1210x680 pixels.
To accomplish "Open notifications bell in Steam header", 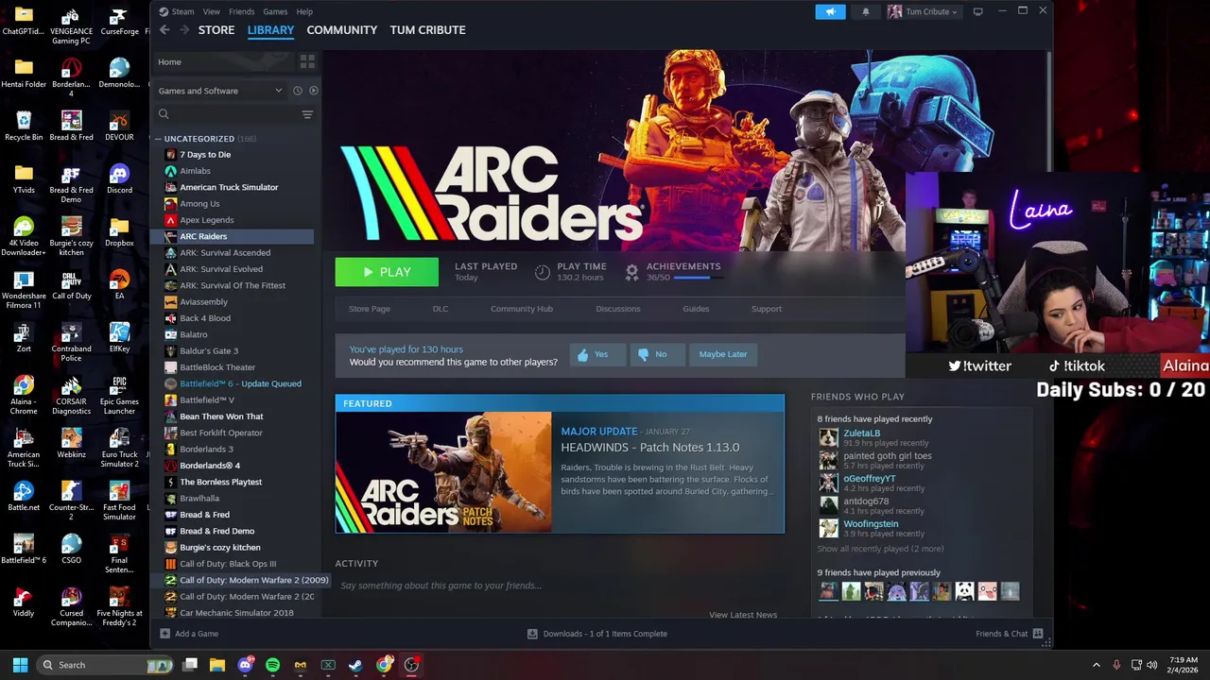I will coord(865,11).
